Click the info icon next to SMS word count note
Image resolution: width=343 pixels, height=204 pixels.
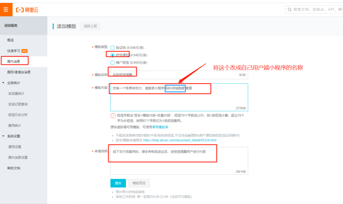point(113,116)
